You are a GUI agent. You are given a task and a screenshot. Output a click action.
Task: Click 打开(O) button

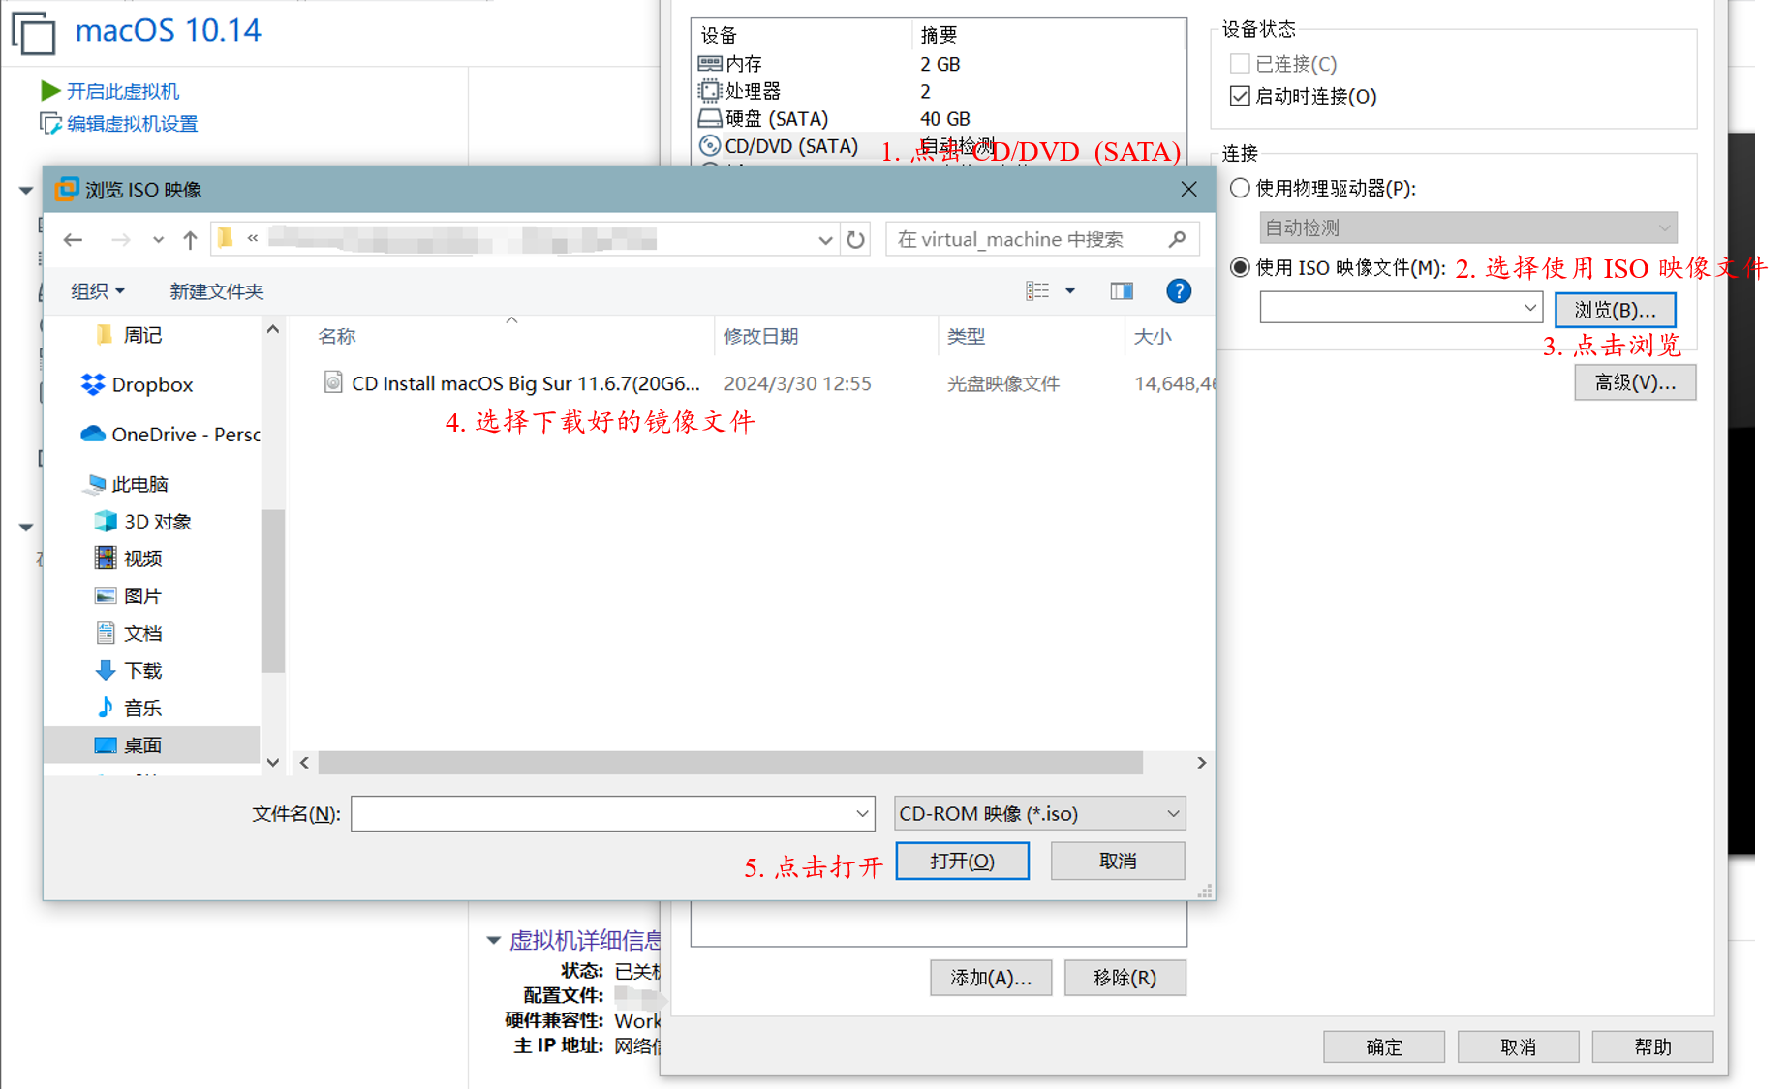pos(962,861)
